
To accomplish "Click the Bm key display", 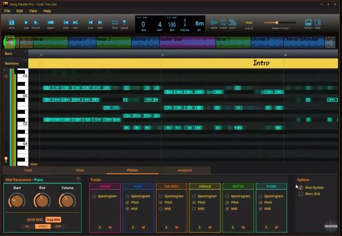I will click(x=199, y=24).
